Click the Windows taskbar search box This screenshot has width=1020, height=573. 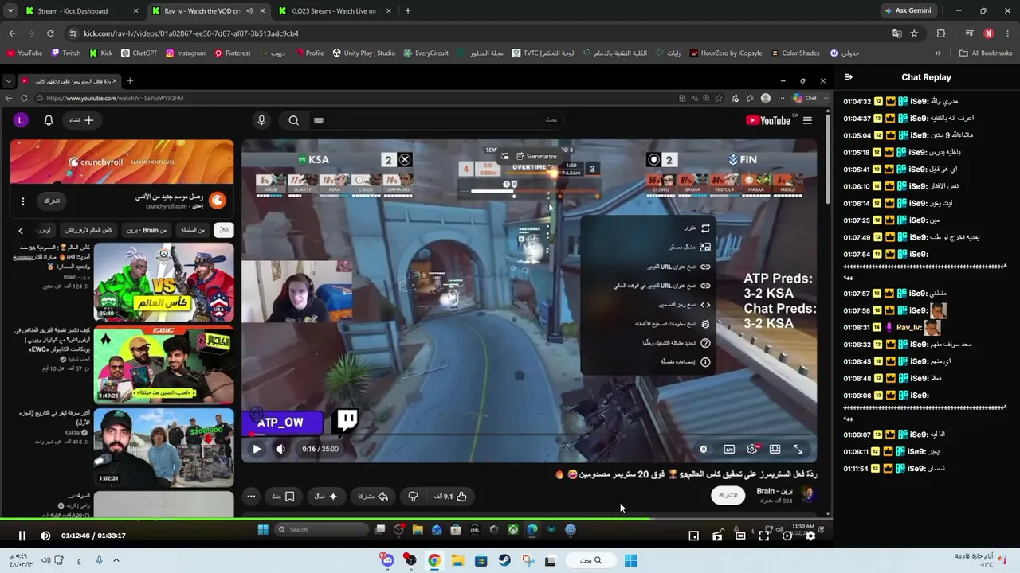coord(590,560)
